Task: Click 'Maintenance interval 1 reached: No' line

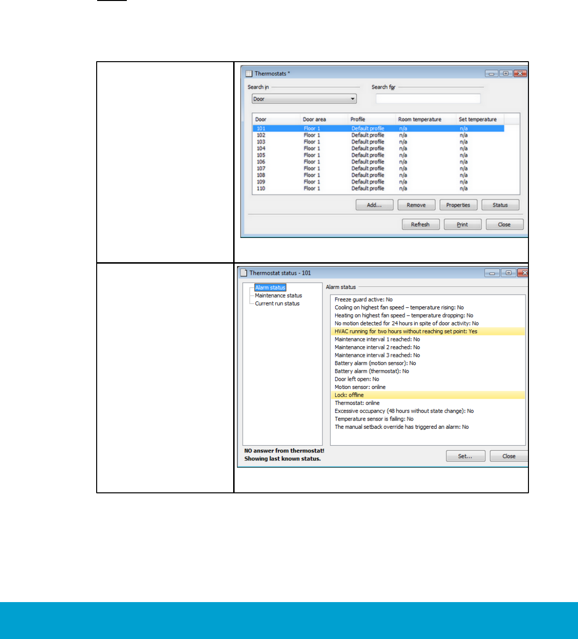Action: pyautogui.click(x=377, y=339)
